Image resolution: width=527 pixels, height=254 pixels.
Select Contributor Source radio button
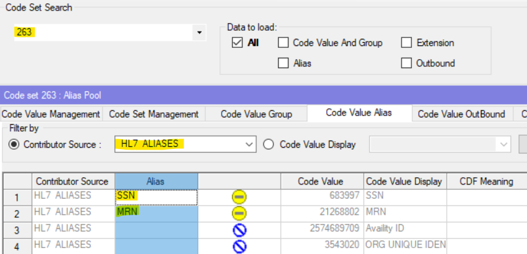coord(14,144)
